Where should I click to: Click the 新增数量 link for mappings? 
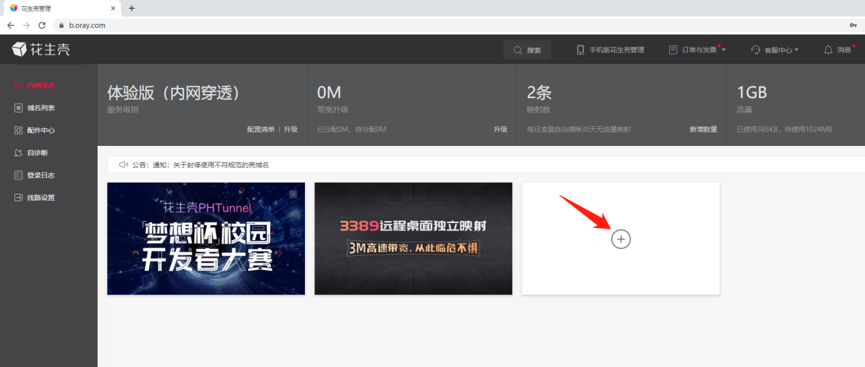(x=703, y=129)
